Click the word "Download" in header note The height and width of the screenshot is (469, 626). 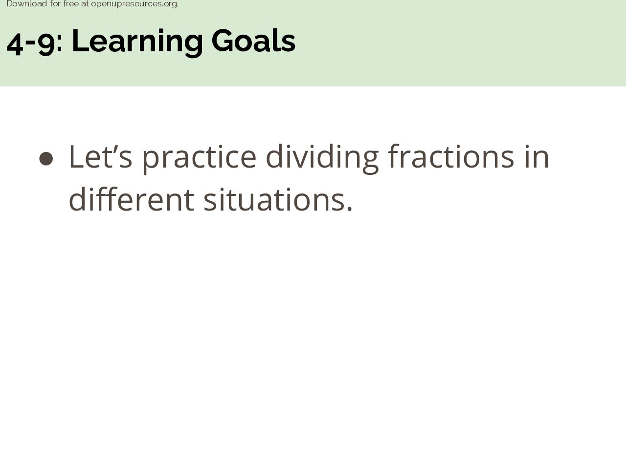click(26, 4)
